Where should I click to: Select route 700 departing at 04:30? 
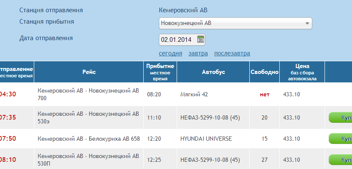tap(88, 94)
